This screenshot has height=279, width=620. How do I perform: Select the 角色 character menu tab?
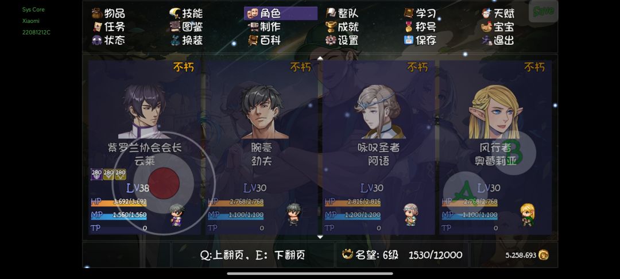coord(281,13)
